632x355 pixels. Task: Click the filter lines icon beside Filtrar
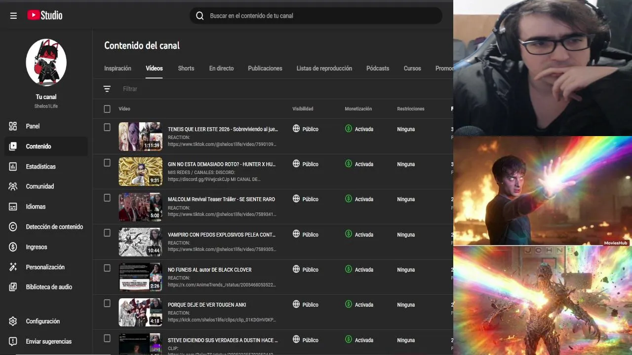click(107, 89)
